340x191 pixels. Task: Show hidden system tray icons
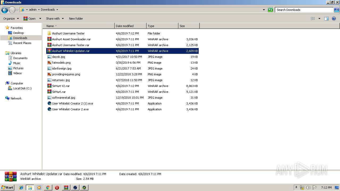(296, 188)
